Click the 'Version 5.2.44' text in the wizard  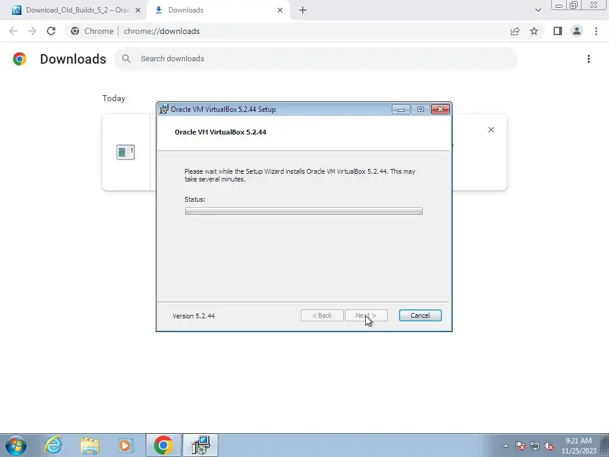pos(194,316)
